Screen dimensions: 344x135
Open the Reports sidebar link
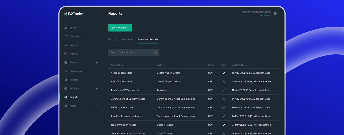(74, 97)
